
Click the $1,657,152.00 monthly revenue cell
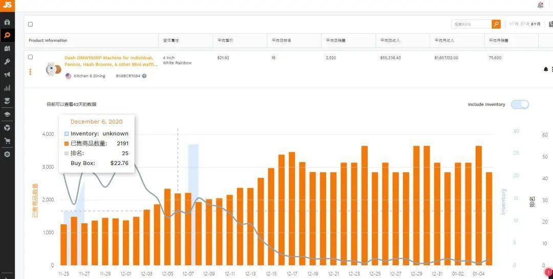point(446,58)
